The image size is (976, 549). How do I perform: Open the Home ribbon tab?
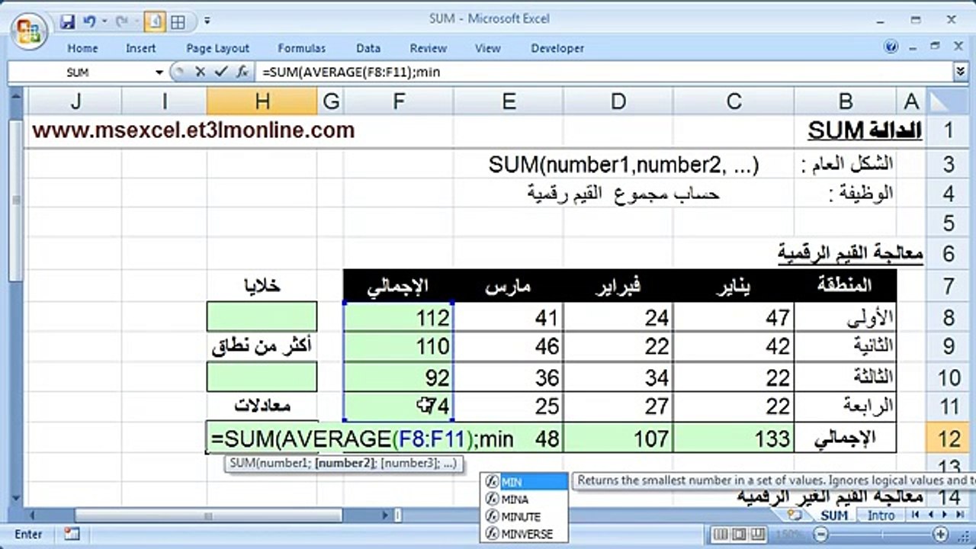click(x=82, y=48)
